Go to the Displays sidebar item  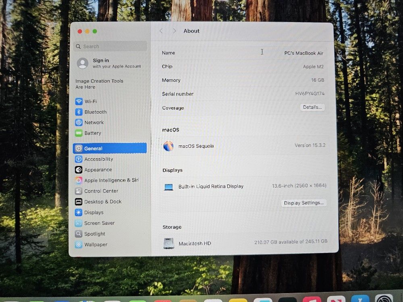click(94, 213)
